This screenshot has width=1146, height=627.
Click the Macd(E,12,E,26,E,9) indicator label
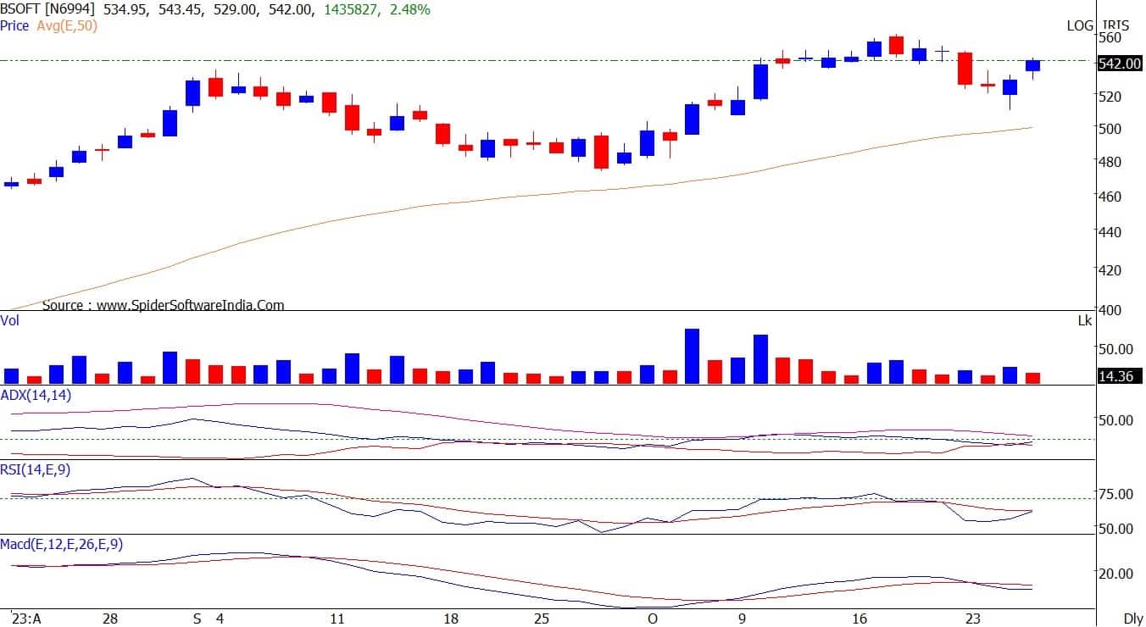(62, 544)
